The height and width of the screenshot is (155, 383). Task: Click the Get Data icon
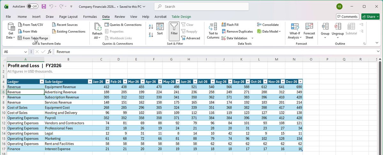pos(11,27)
